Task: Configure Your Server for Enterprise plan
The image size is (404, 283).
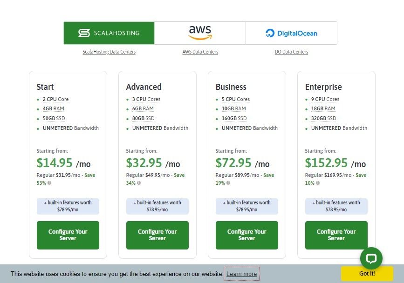Action: (x=336, y=235)
